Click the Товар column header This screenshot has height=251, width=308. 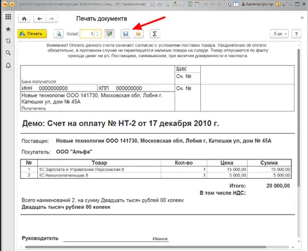pos(99,163)
